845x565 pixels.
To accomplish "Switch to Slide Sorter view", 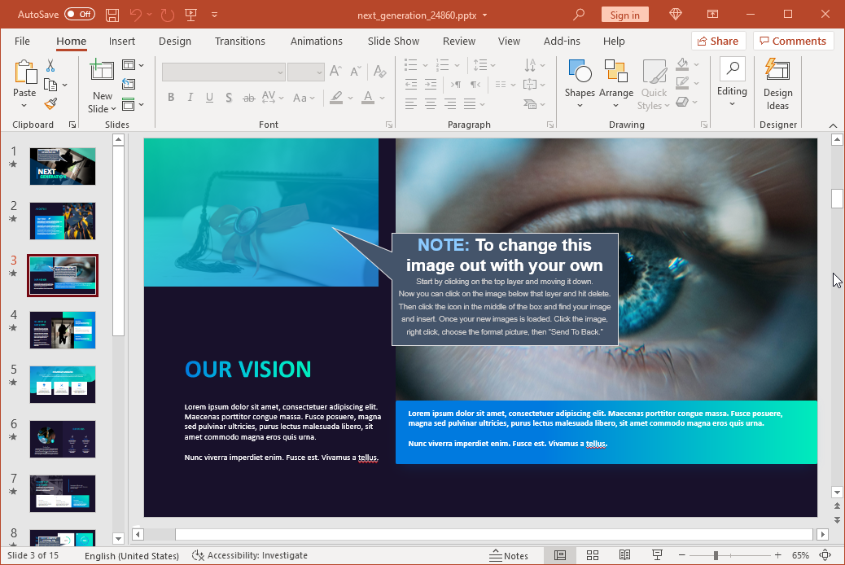I will click(593, 555).
